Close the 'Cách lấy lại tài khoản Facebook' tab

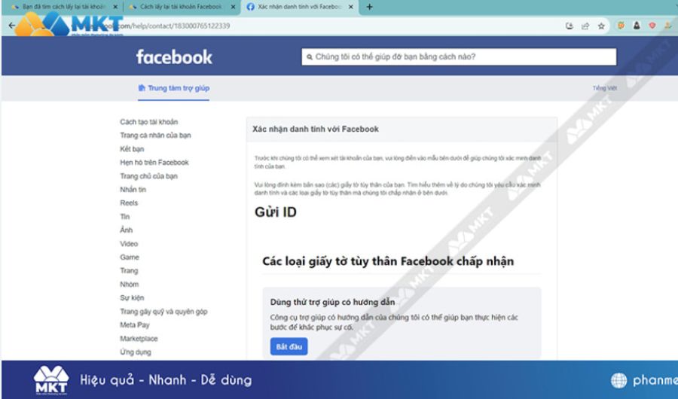pos(233,7)
